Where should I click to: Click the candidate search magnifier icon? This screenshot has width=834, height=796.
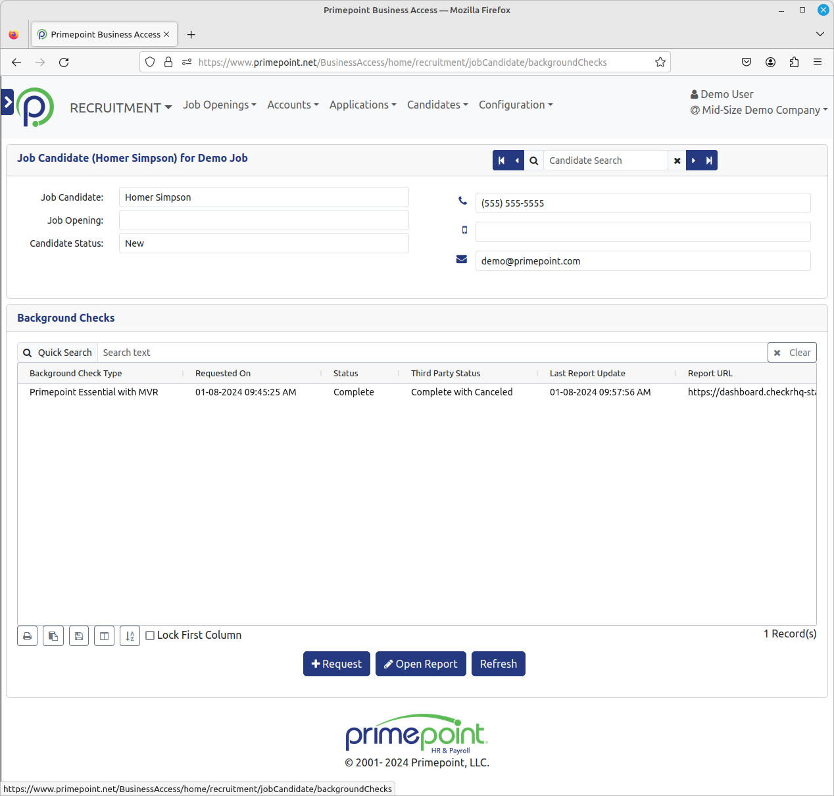click(534, 161)
